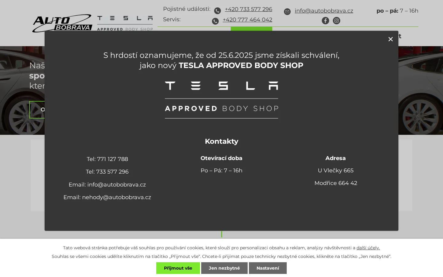This screenshot has width=443, height=277.
Task: Click the envelope icon beside the email address
Action: tap(287, 12)
